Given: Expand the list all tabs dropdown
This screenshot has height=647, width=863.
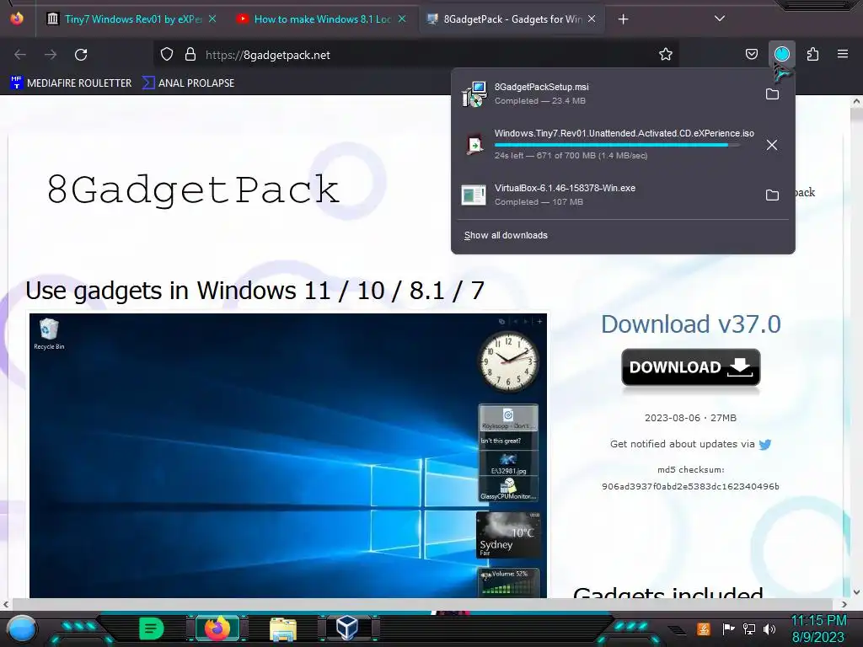Looking at the screenshot, I should 720,19.
